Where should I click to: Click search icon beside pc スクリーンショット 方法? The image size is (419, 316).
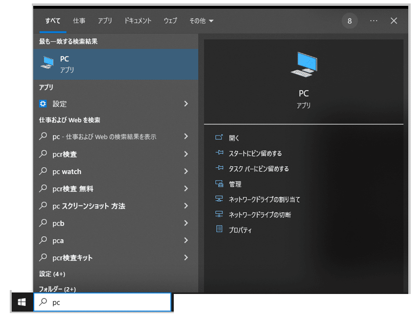pos(43,205)
